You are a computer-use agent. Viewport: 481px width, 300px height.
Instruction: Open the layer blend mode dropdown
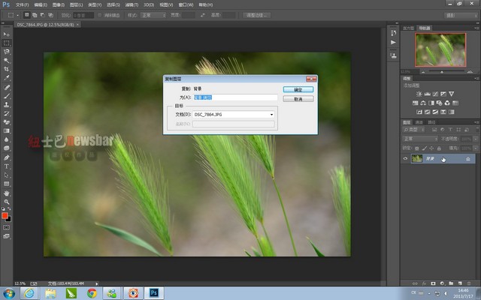pos(418,139)
